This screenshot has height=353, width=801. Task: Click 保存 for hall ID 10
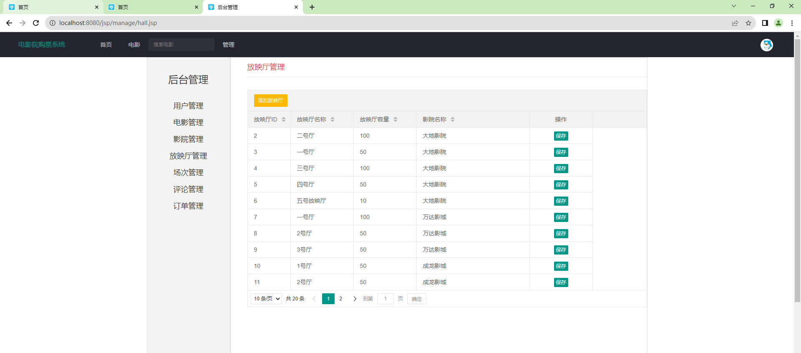point(561,266)
